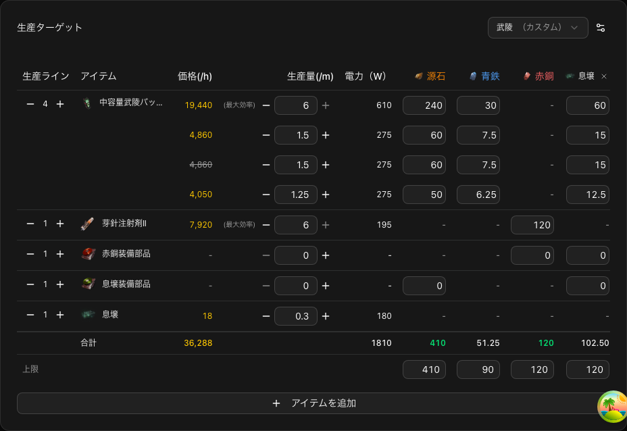Click the total price 36,288
The width and height of the screenshot is (627, 431).
pos(198,343)
